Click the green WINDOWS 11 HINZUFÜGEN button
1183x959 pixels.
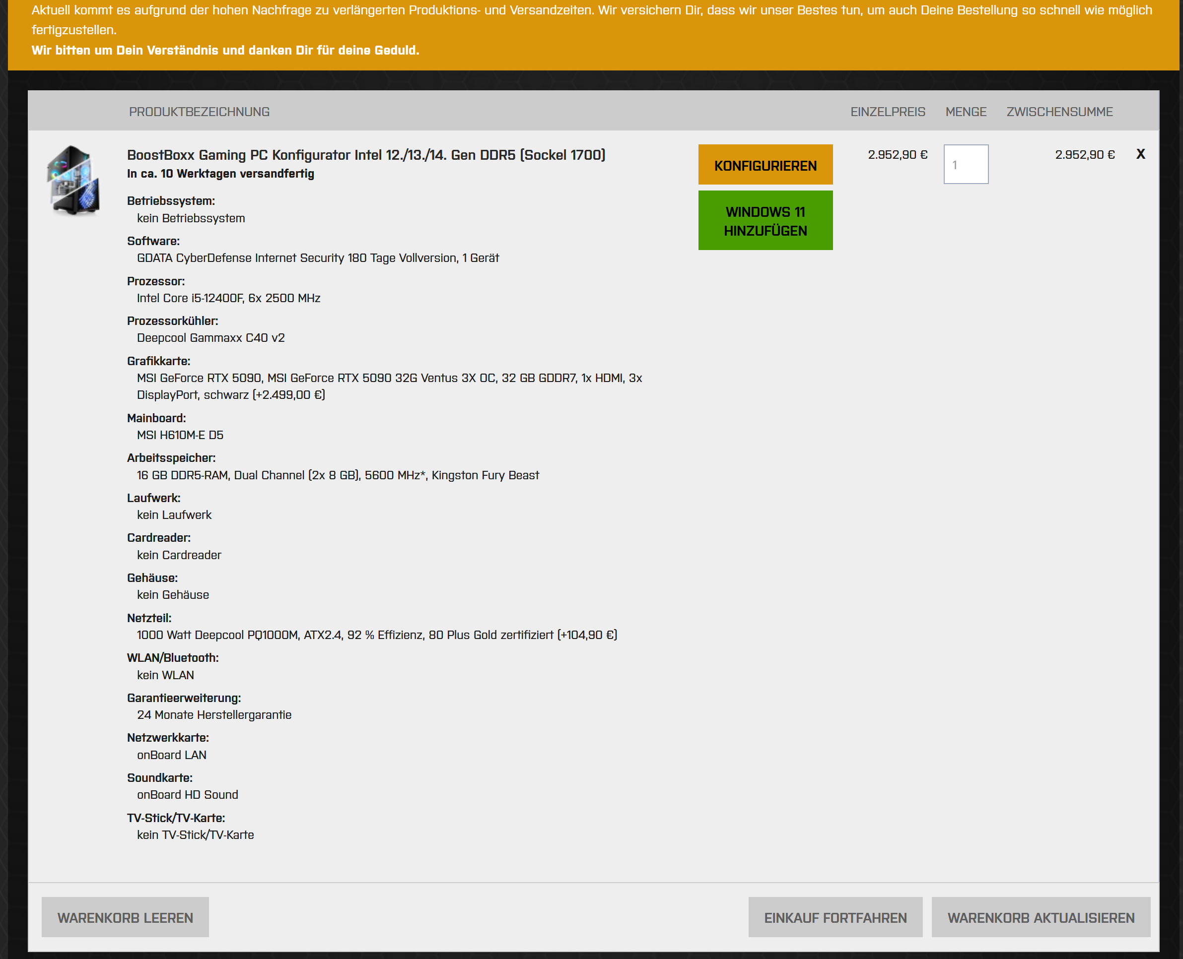(x=765, y=220)
